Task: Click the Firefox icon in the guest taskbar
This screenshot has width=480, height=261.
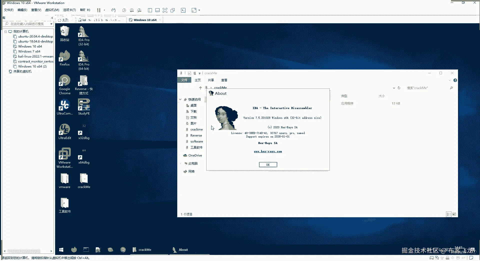Action: 74,249
